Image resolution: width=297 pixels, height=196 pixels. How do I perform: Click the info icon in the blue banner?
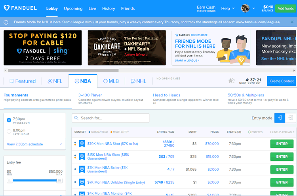6,22
